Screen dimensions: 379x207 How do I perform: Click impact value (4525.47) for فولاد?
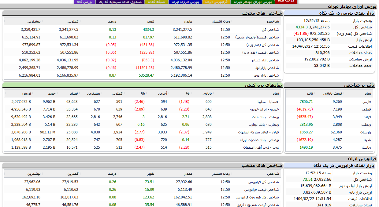305,117
